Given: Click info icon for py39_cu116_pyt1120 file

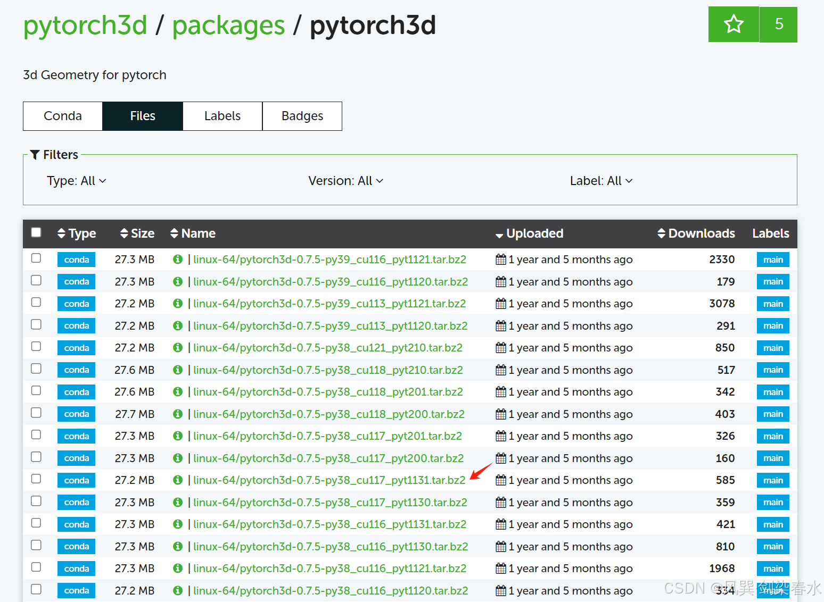Looking at the screenshot, I should click(x=178, y=281).
